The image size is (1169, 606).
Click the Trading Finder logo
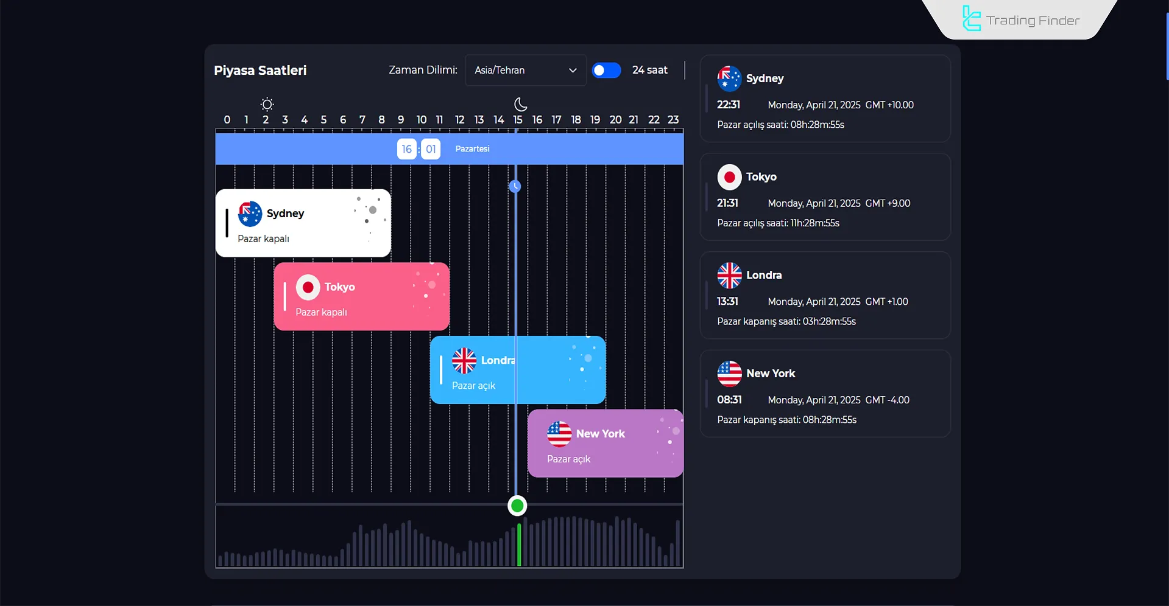tap(1021, 19)
